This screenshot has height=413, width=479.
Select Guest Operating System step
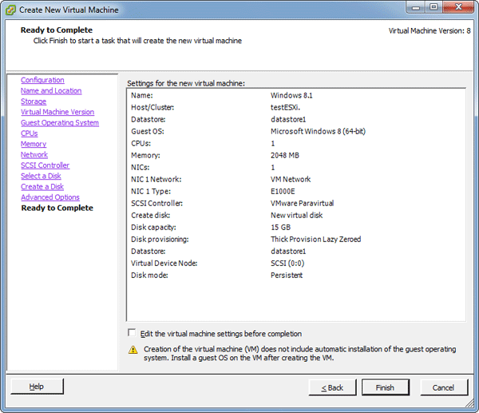point(60,123)
